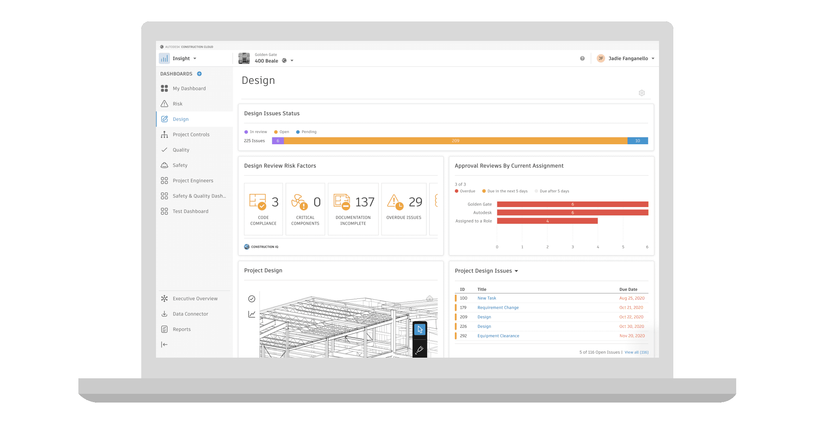Screen dimensions: 815x424
Task: Open the Equipment Clearance issue link
Action: (x=498, y=335)
